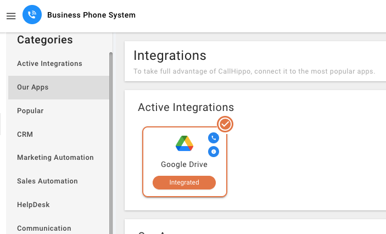Image resolution: width=386 pixels, height=234 pixels.
Task: Open the CRM category
Action: click(59, 135)
